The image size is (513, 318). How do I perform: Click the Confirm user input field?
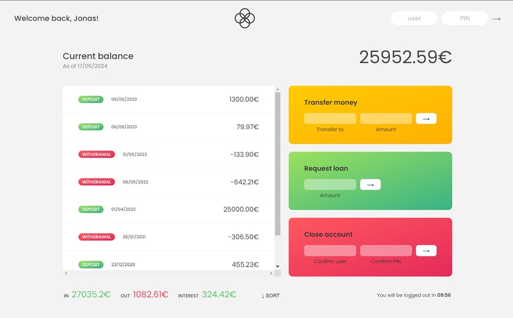tap(330, 251)
